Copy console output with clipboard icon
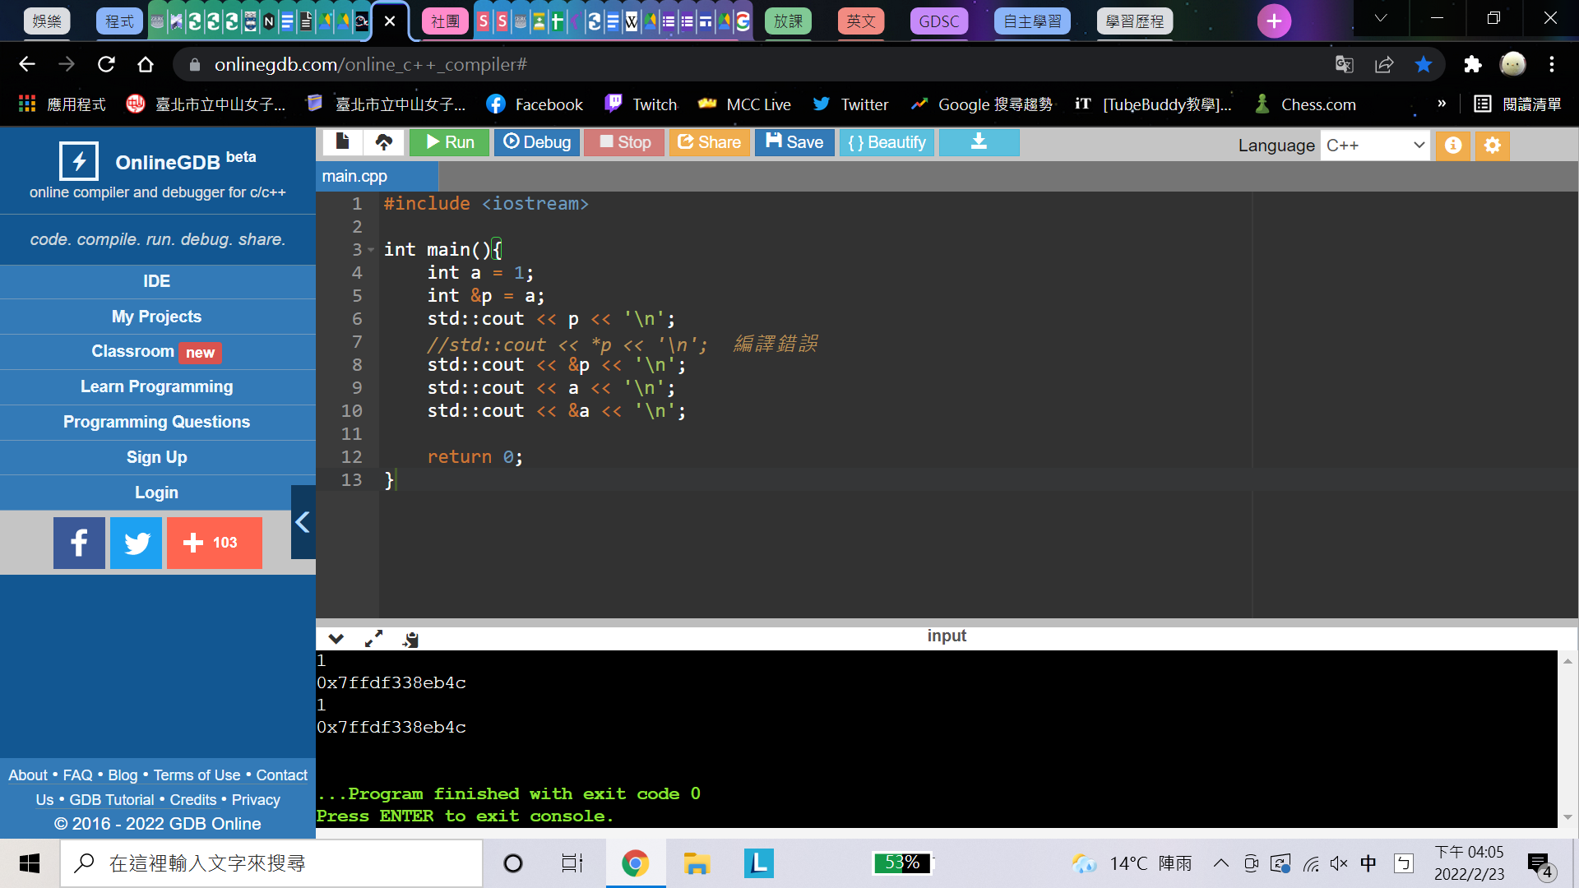The image size is (1579, 888). coord(410,639)
